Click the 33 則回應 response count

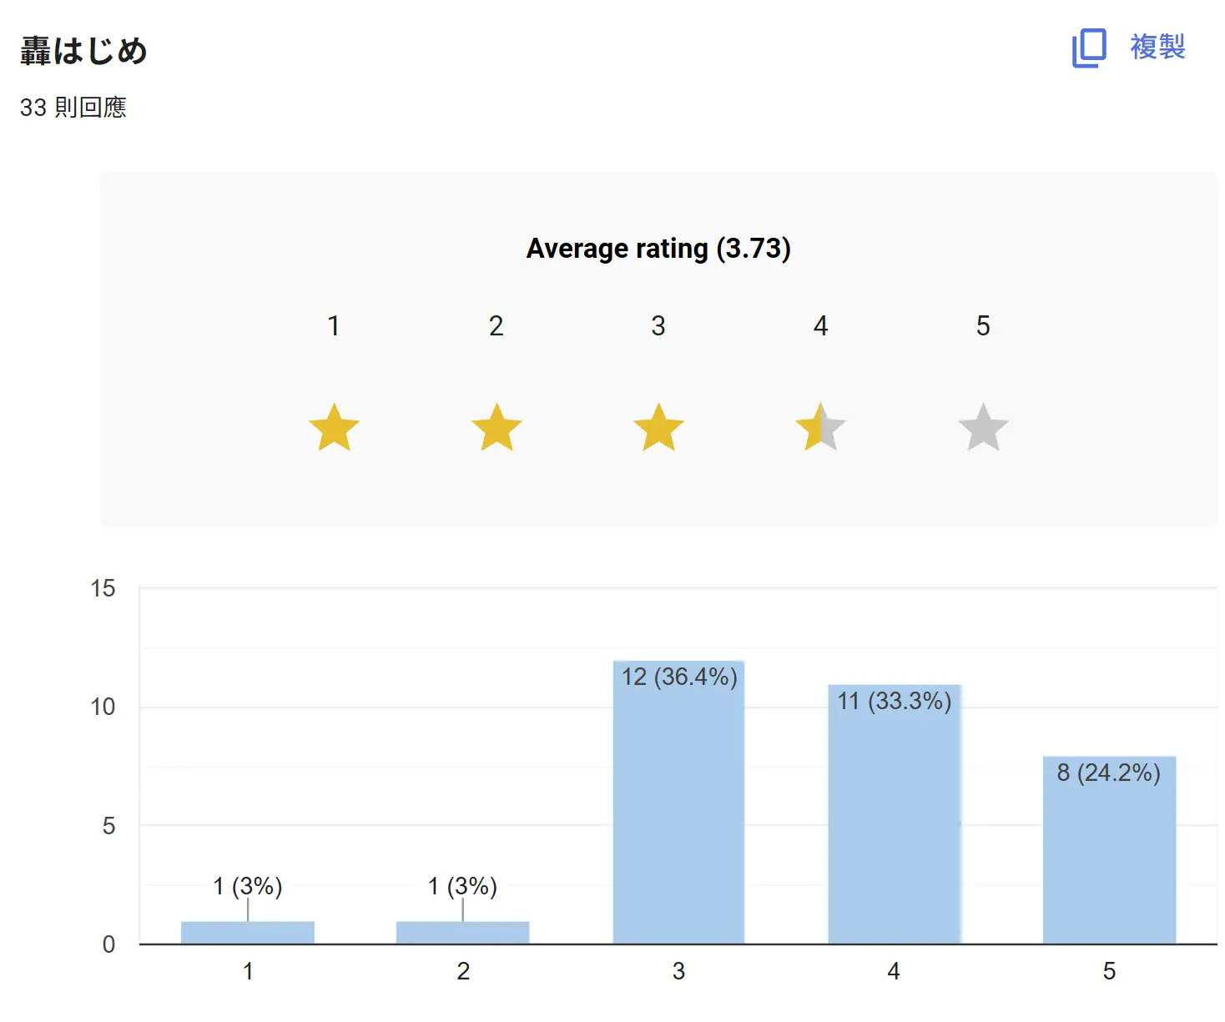(73, 108)
